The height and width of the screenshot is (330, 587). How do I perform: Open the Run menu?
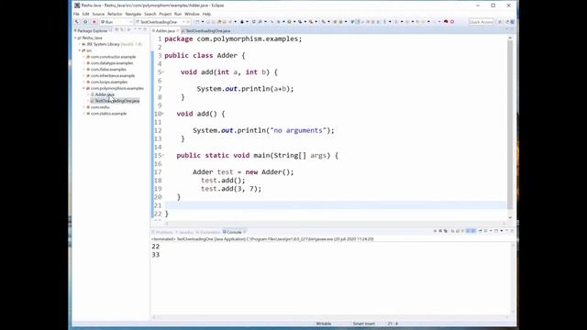(178, 14)
